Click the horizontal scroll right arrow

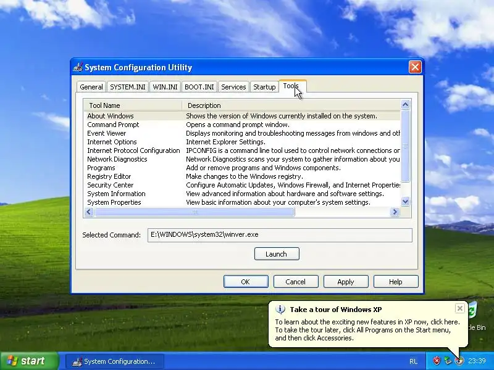pos(395,212)
